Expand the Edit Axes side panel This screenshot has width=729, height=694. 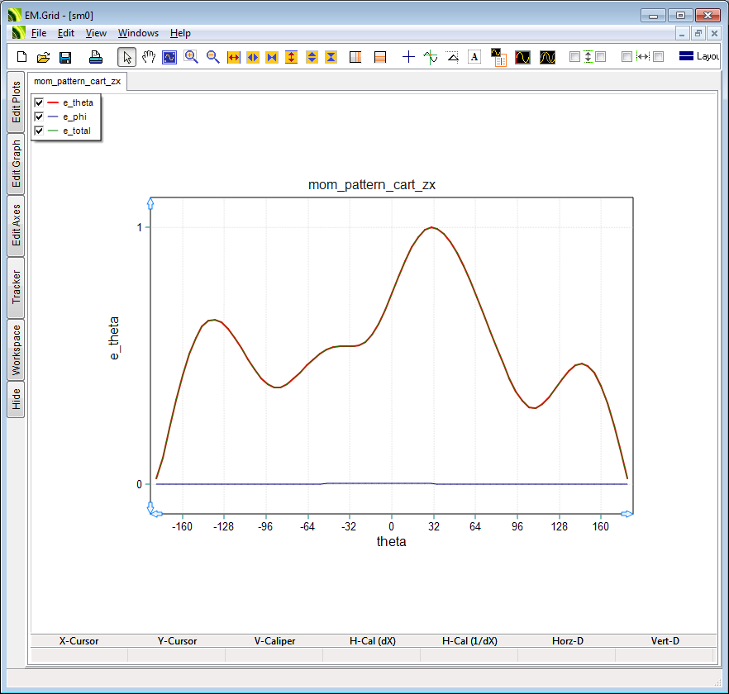click(16, 226)
